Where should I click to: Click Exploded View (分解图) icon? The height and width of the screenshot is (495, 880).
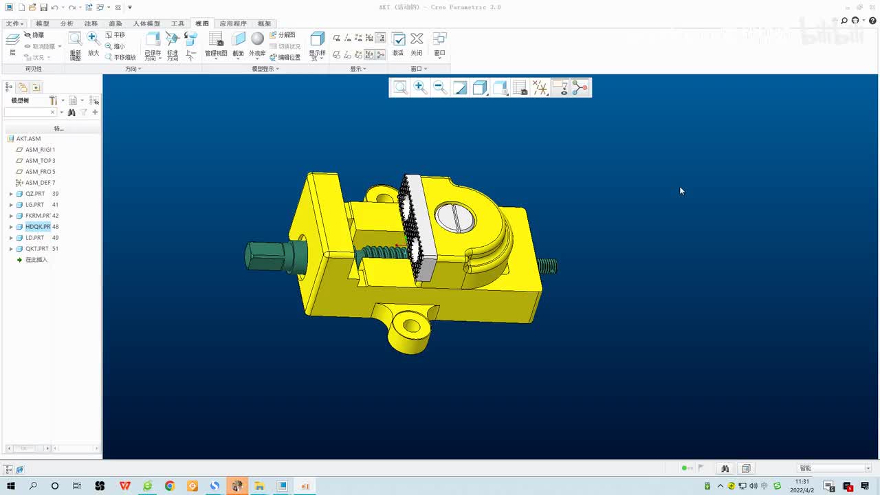[283, 35]
